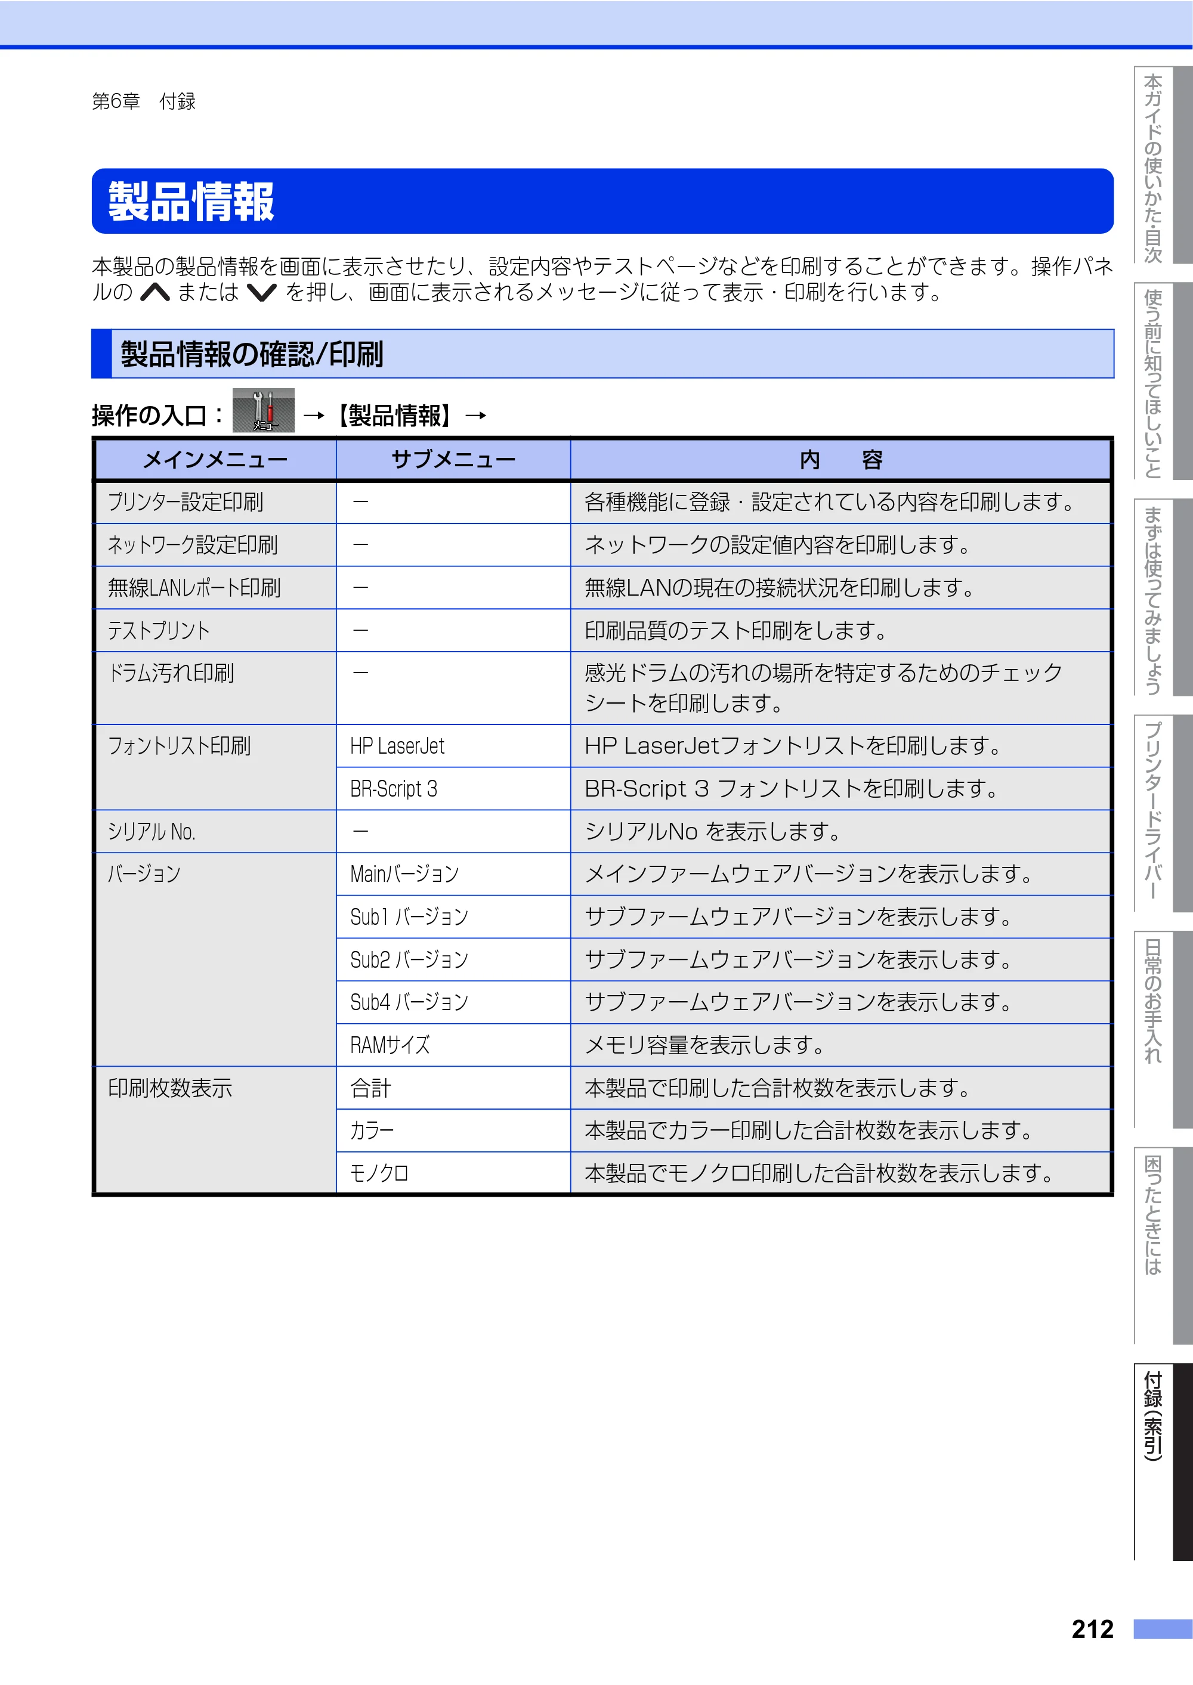Click the 合計 submenu cell
Image resolution: width=1193 pixels, height=1685 pixels.
(453, 1088)
